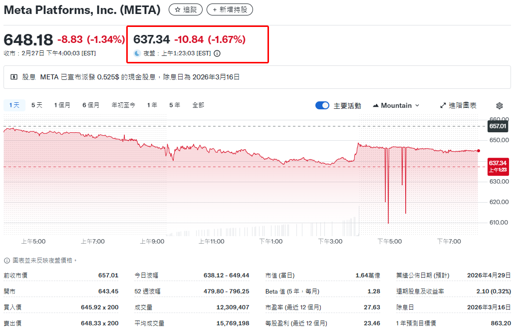The height and width of the screenshot is (328, 513).
Task: Click the dashed 637.34 price line on chart
Action: click(x=250, y=166)
